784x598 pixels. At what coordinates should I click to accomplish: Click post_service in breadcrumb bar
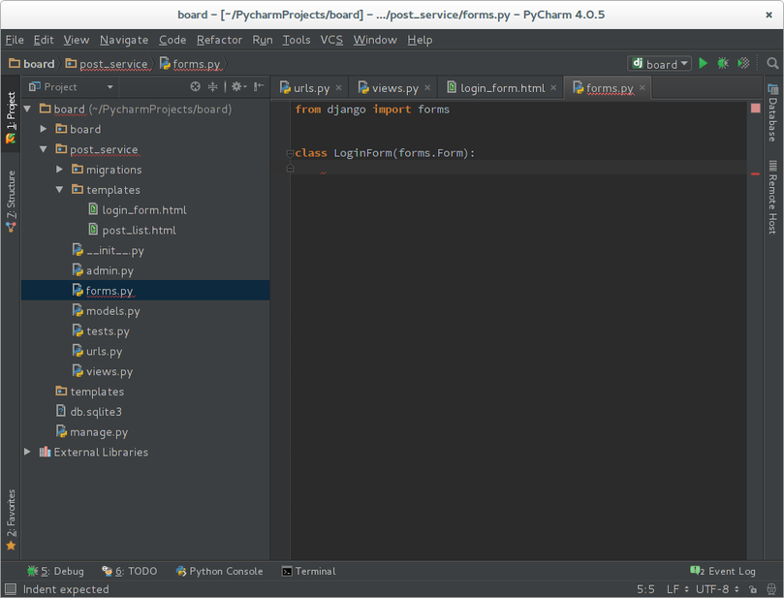pyautogui.click(x=107, y=64)
